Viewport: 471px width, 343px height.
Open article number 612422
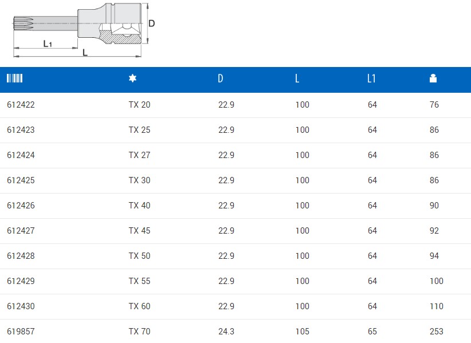[21, 105]
